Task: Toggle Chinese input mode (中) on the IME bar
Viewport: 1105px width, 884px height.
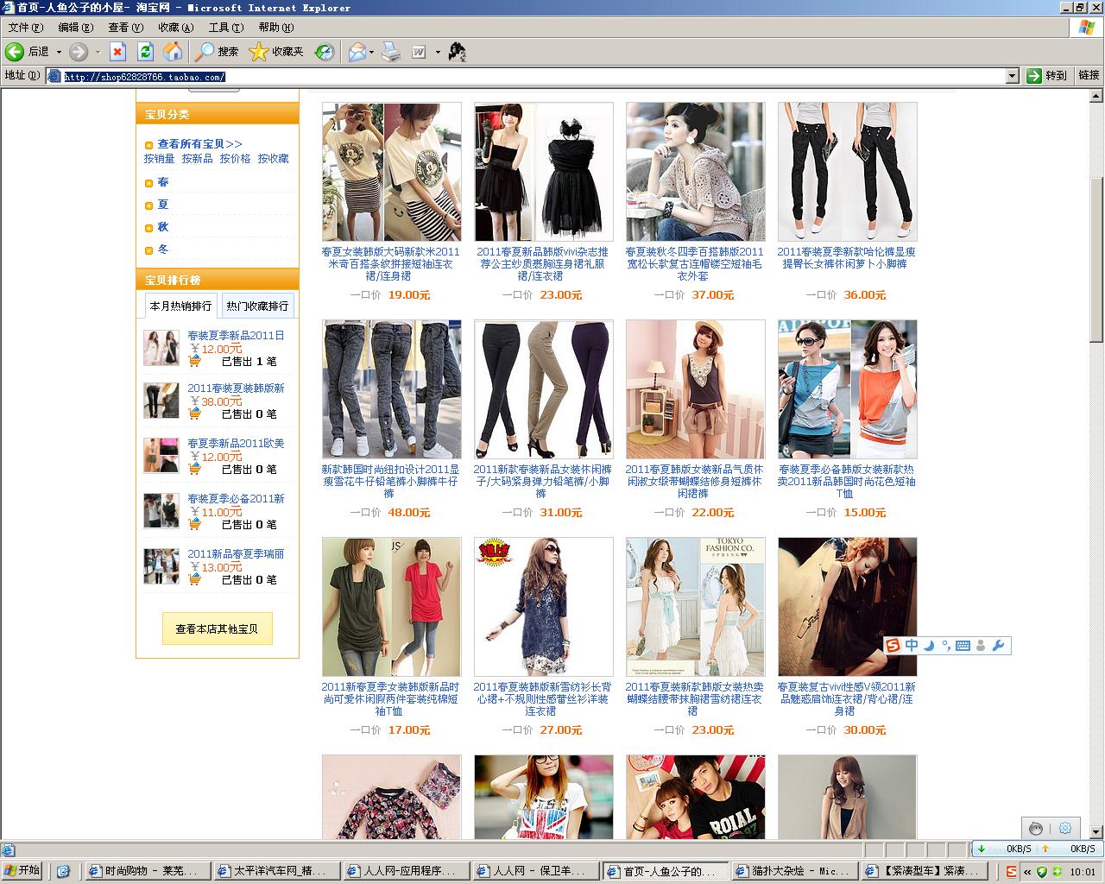Action: point(912,646)
